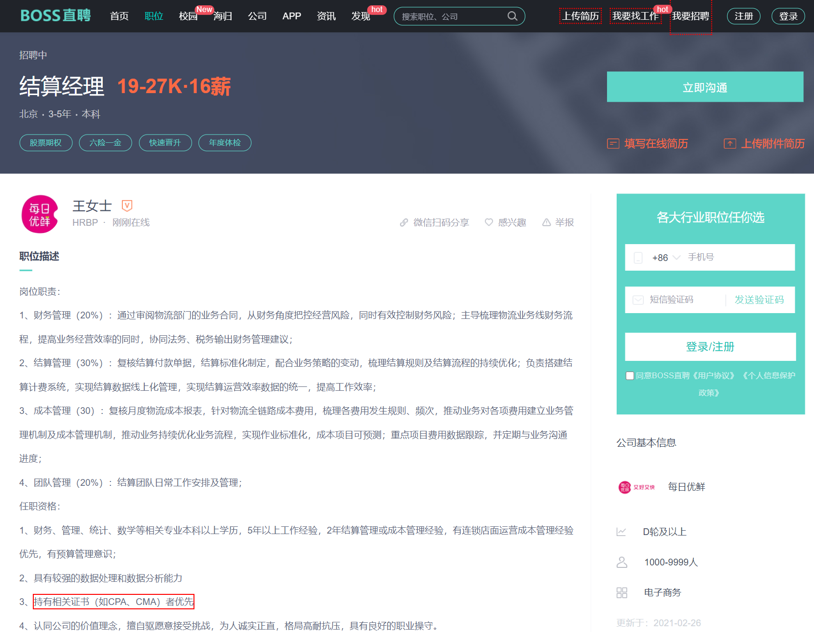Open the 资讯 nav item
This screenshot has width=814, height=632.
pos(326,16)
